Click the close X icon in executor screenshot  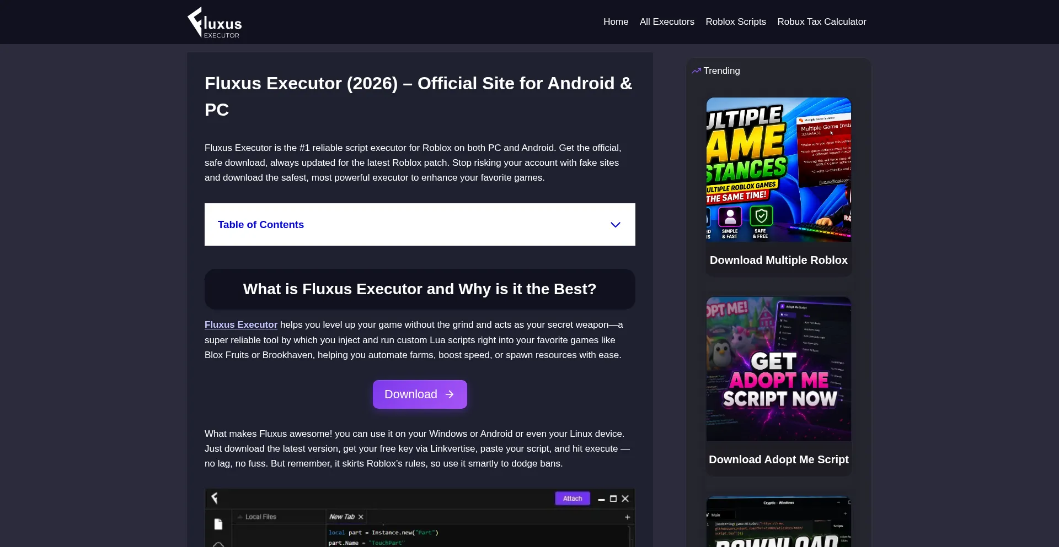click(625, 499)
